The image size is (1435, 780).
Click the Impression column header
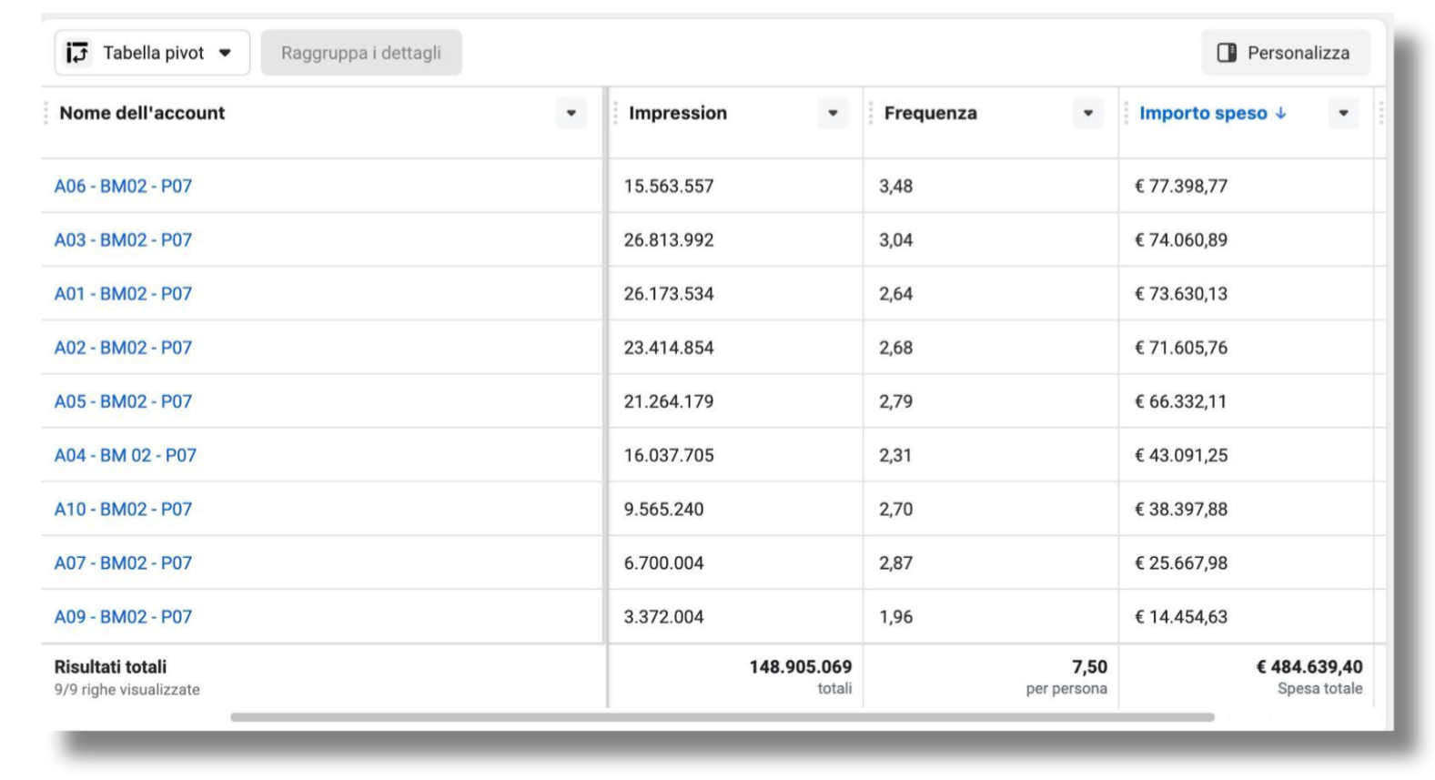pyautogui.click(x=678, y=113)
